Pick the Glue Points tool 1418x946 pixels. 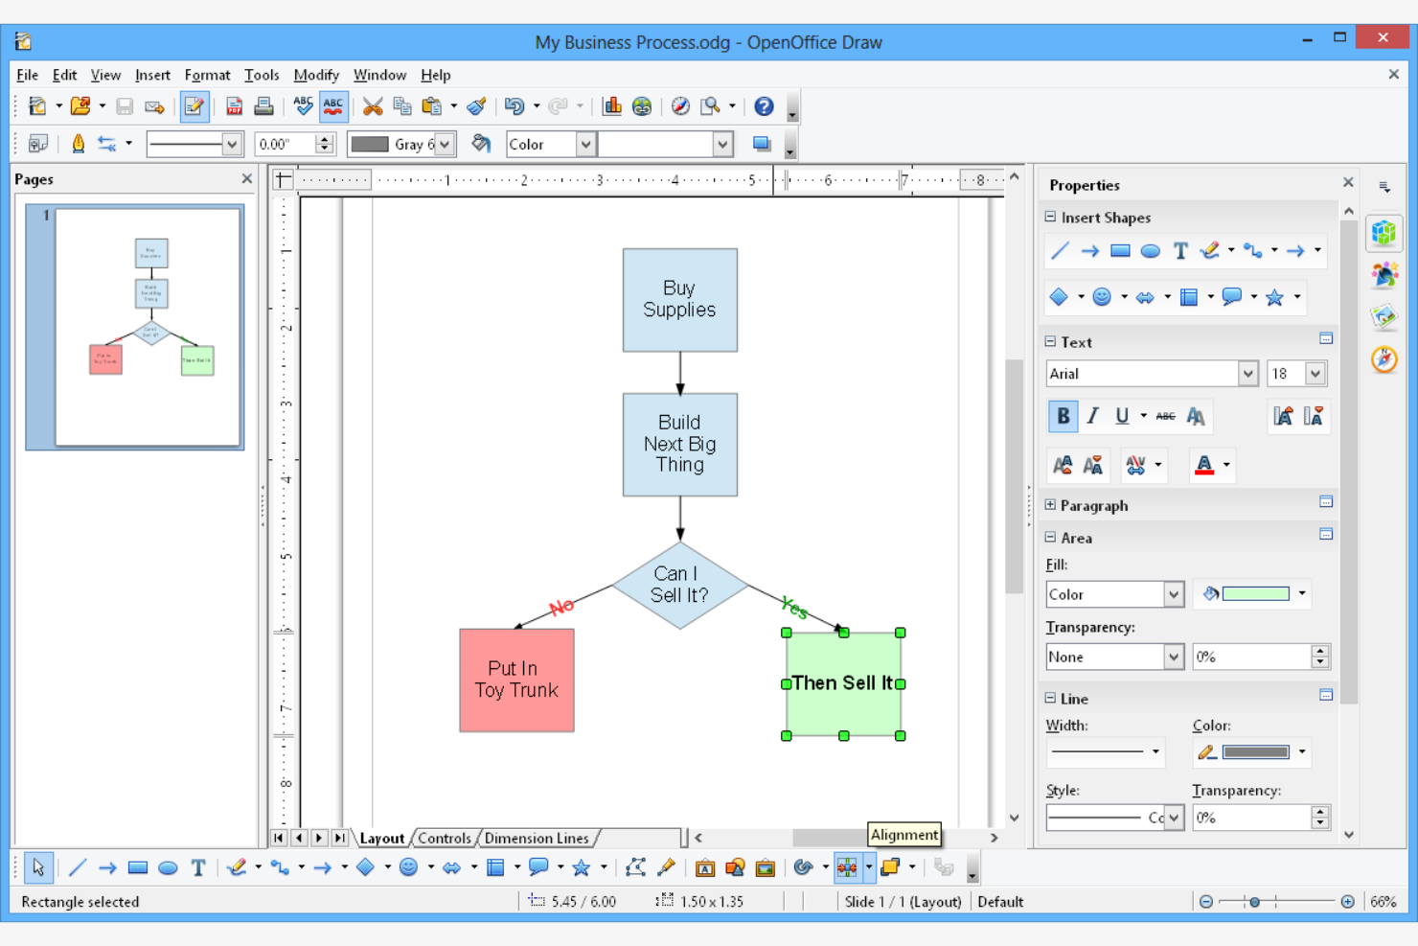666,867
